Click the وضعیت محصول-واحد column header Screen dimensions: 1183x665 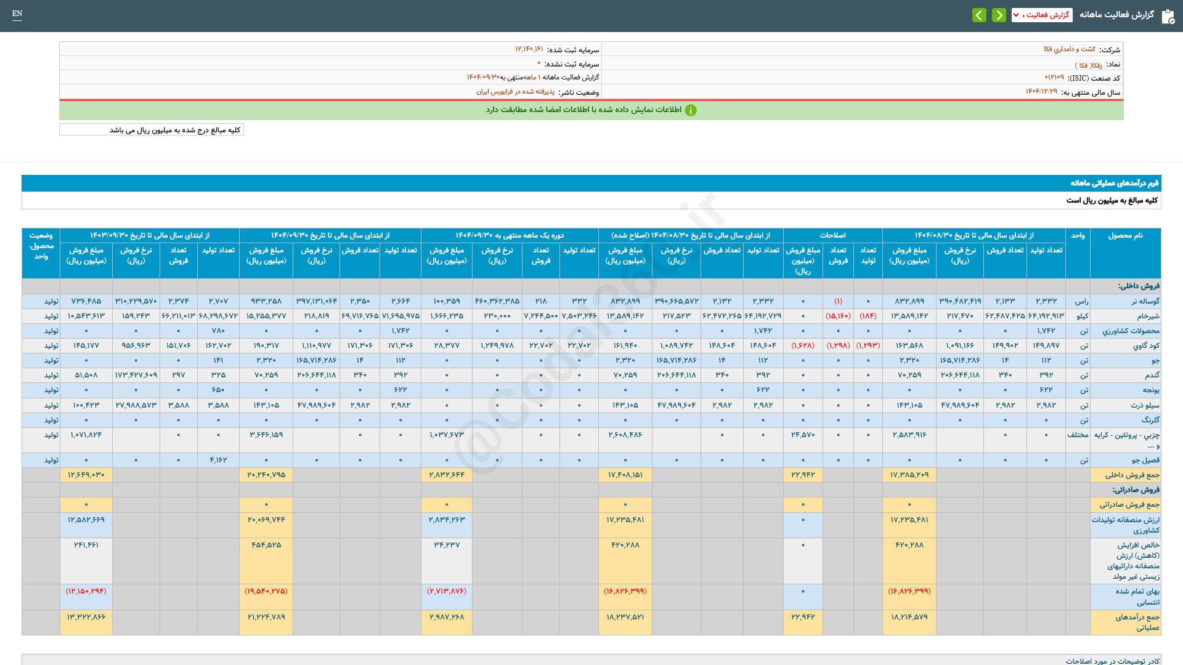41,246
